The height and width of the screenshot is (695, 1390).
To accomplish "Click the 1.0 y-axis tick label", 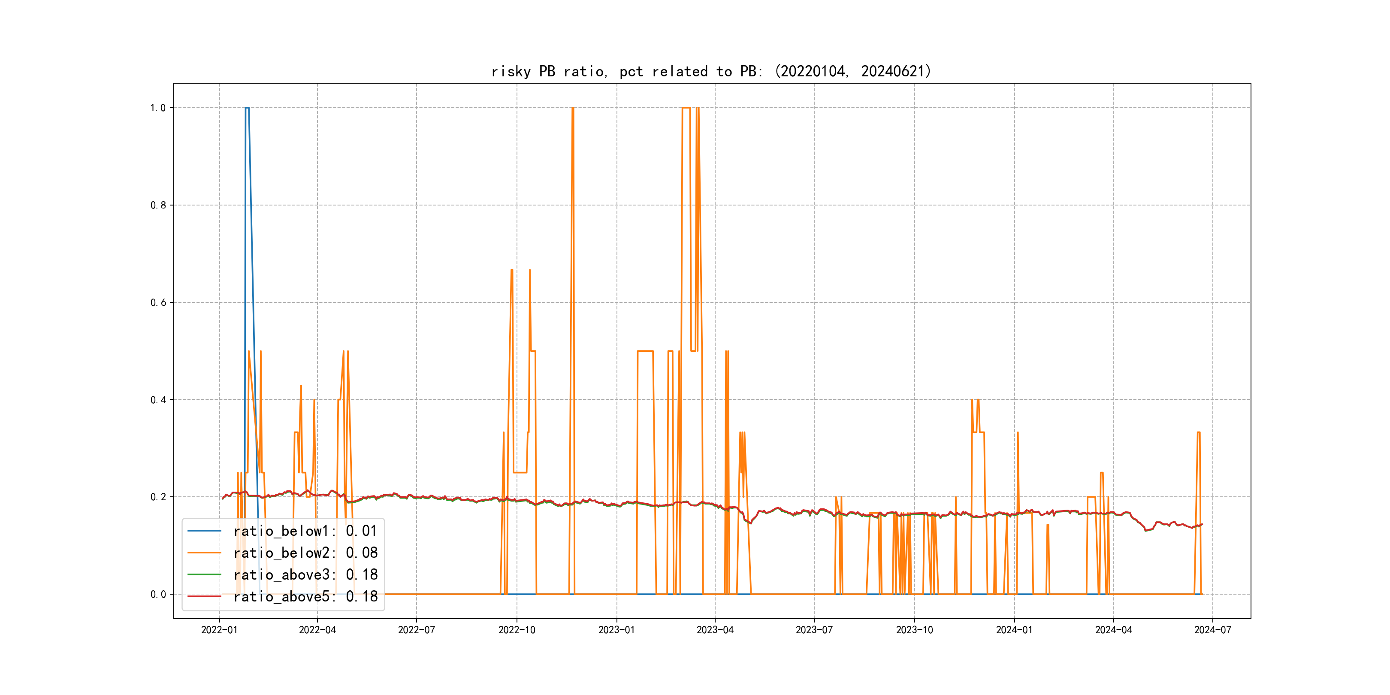I will (x=157, y=108).
